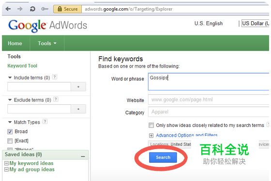
Task: Click the Exclude terms input field
Action: point(39,109)
